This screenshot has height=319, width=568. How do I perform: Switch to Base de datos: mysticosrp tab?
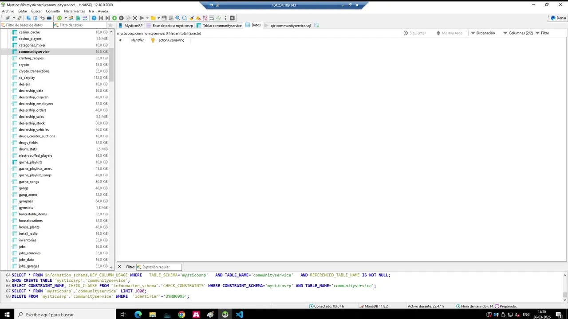(170, 25)
